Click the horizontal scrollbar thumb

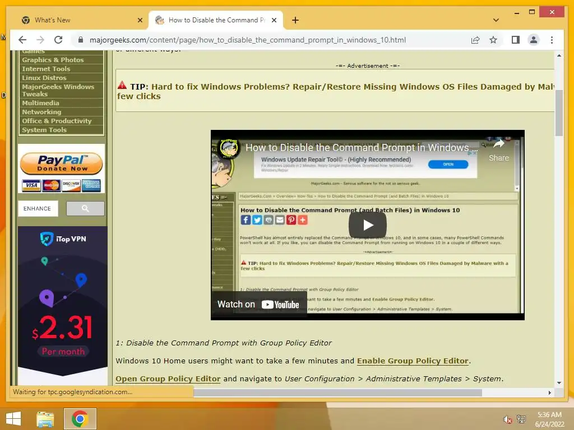point(337,392)
